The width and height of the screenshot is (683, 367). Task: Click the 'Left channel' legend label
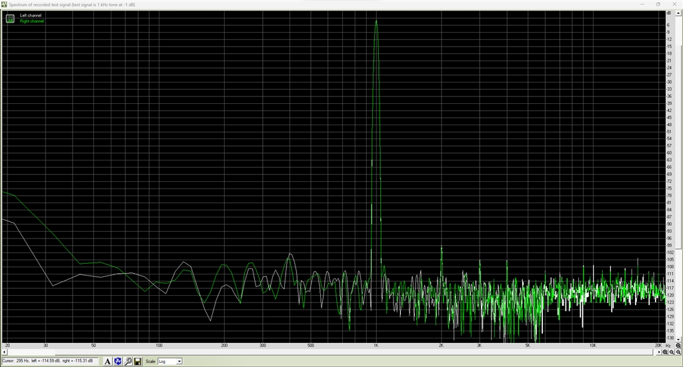[31, 16]
